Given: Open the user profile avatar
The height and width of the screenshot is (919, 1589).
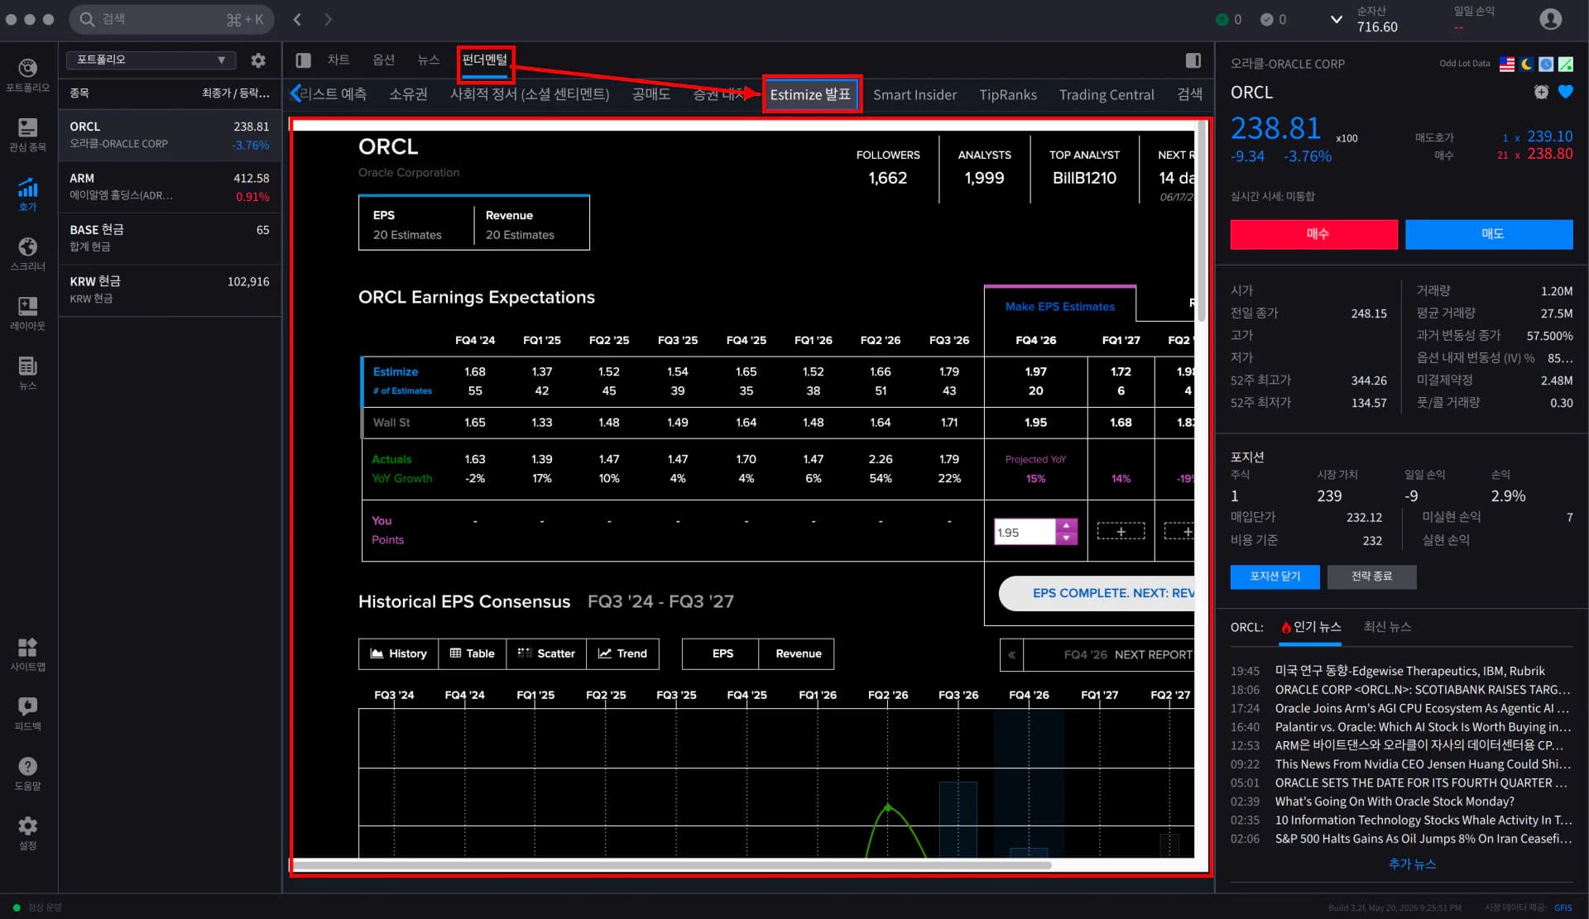Looking at the screenshot, I should click(x=1550, y=19).
